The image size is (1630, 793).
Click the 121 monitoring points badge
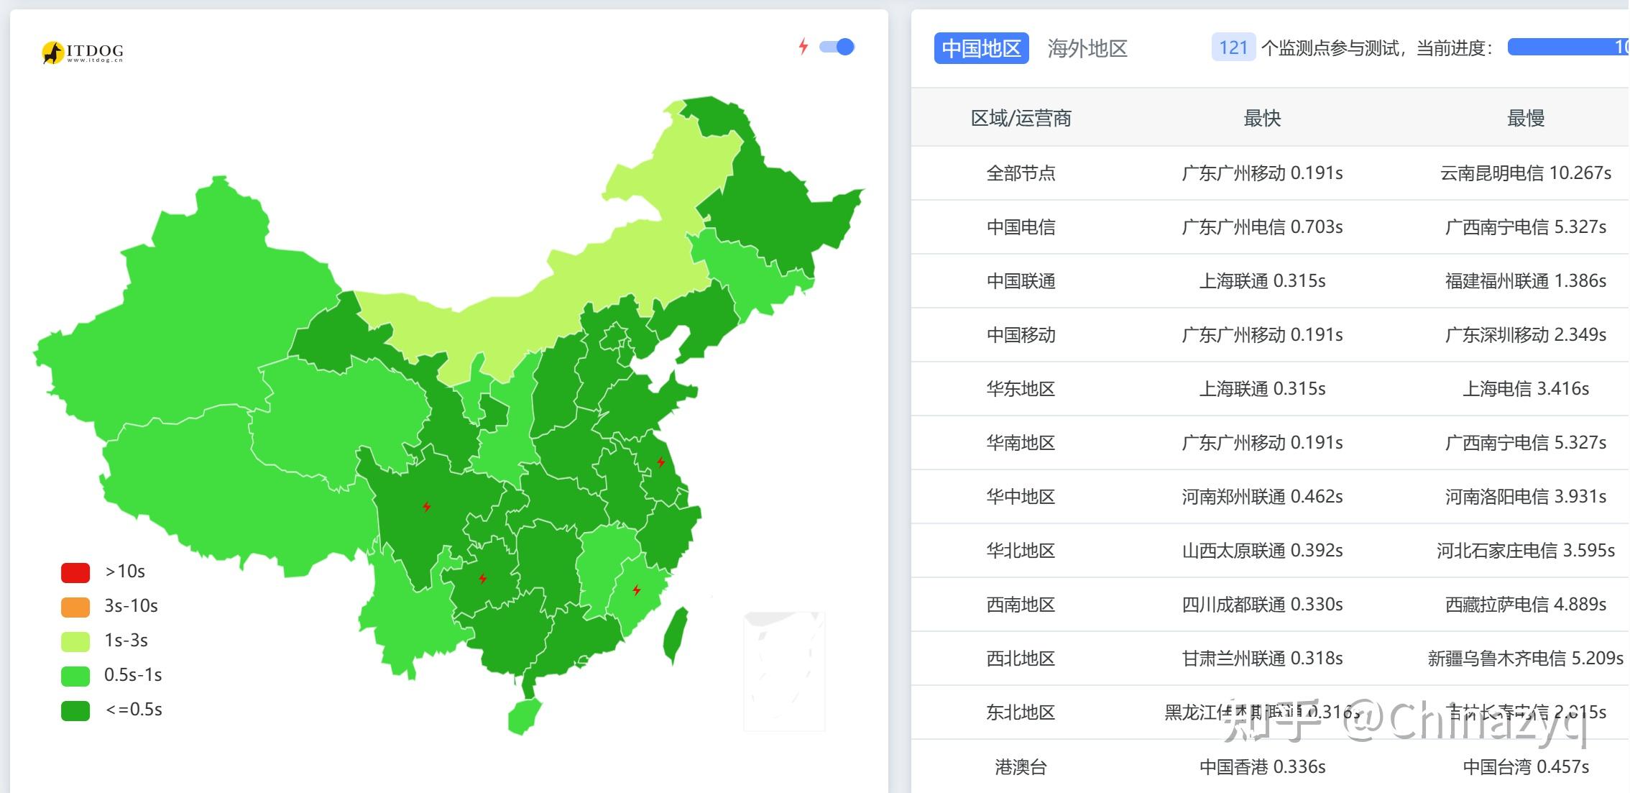coord(1233,47)
